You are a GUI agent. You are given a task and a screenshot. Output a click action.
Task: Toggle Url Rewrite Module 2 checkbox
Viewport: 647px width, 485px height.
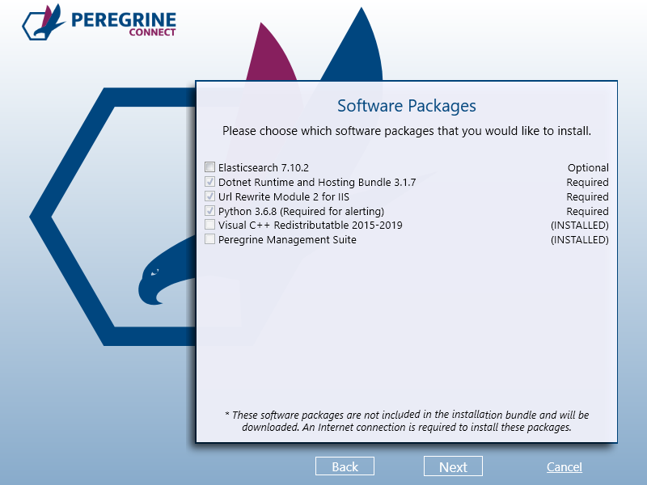point(209,196)
